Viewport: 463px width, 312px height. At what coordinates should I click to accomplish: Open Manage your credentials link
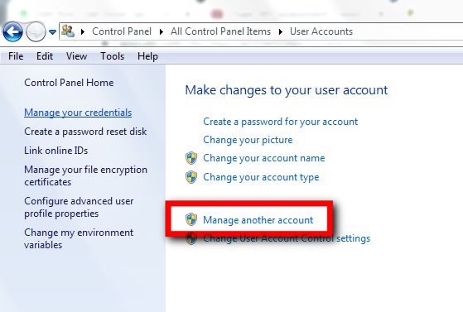[78, 113]
